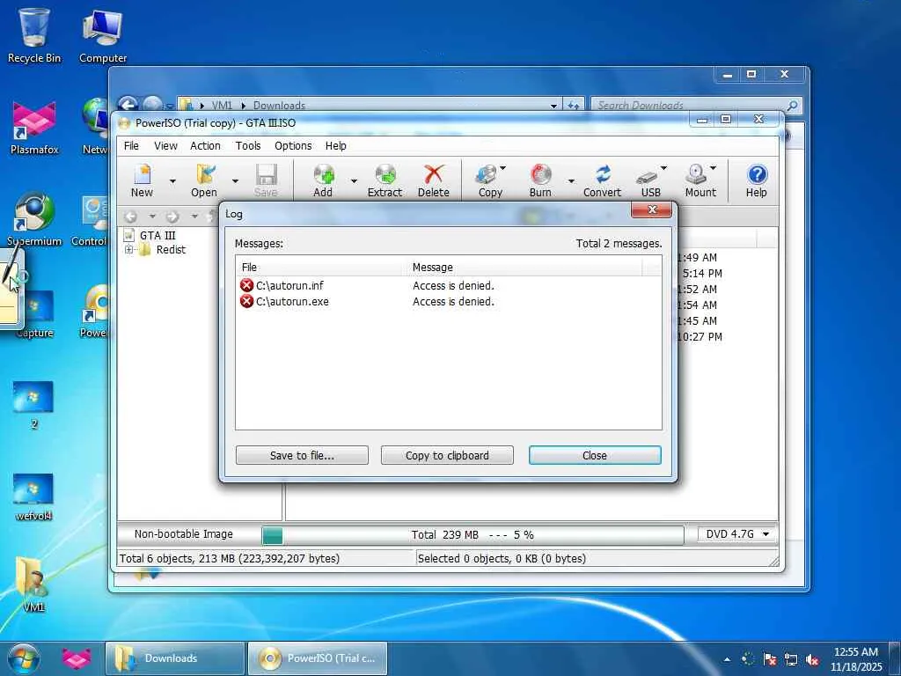Screen dimensions: 901x676
Task: Click the image capacity progress bar
Action: [x=472, y=534]
